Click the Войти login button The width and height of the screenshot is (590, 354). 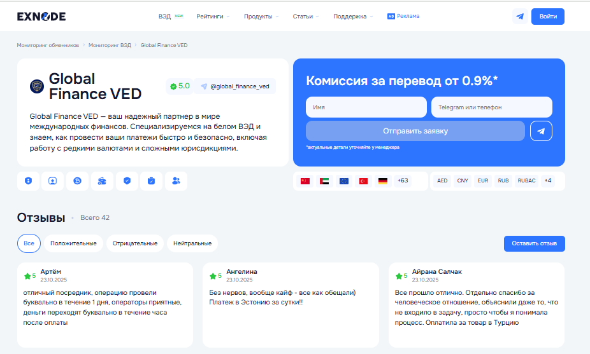[548, 17]
